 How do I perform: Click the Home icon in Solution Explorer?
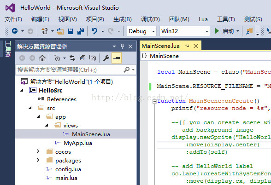point(42,58)
